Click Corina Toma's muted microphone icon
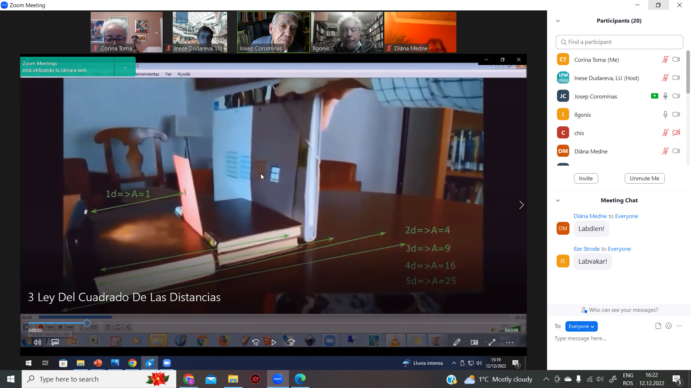Screen dimensions: 691x388 click(x=665, y=60)
